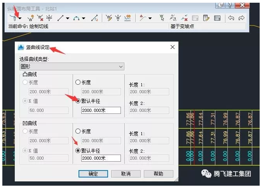Click the Insert PVI tool icon

point(31,18)
